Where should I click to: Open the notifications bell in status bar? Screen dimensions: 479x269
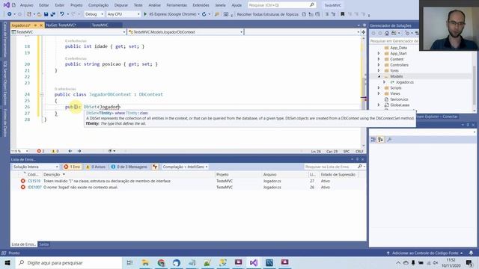click(x=471, y=253)
